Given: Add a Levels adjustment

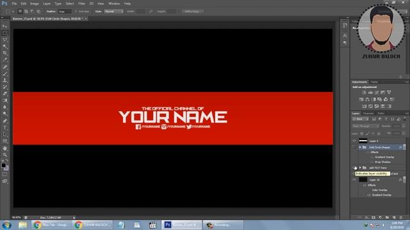Looking at the screenshot, I should point(370,92).
